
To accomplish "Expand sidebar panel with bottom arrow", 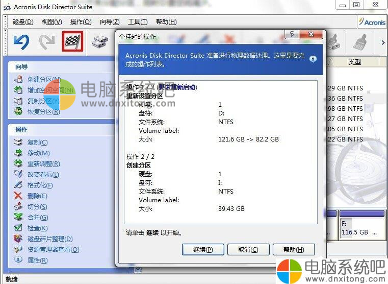I will [138, 269].
